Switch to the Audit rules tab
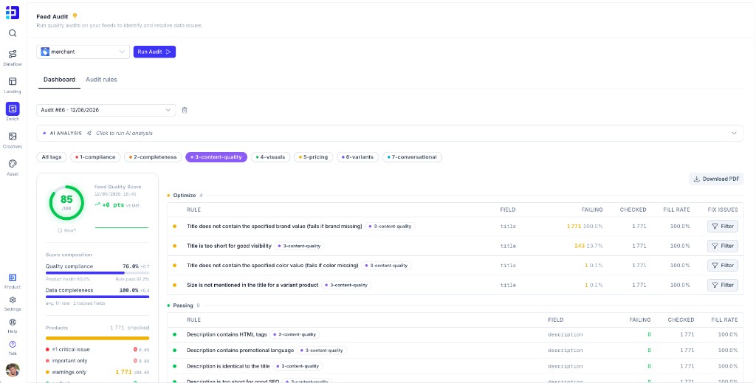 pos(101,80)
